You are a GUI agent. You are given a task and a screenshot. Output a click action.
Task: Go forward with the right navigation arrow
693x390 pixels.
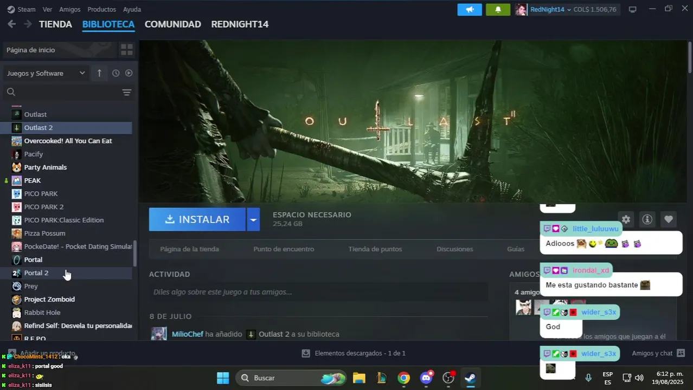click(28, 24)
